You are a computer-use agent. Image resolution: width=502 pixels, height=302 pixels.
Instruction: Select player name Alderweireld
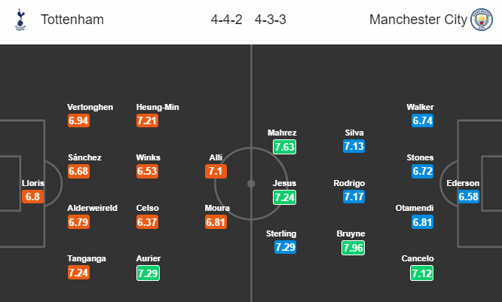coord(92,208)
